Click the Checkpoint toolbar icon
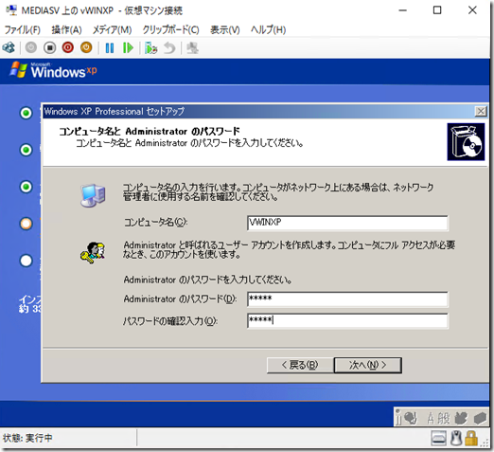This screenshot has width=494, height=452. (150, 48)
